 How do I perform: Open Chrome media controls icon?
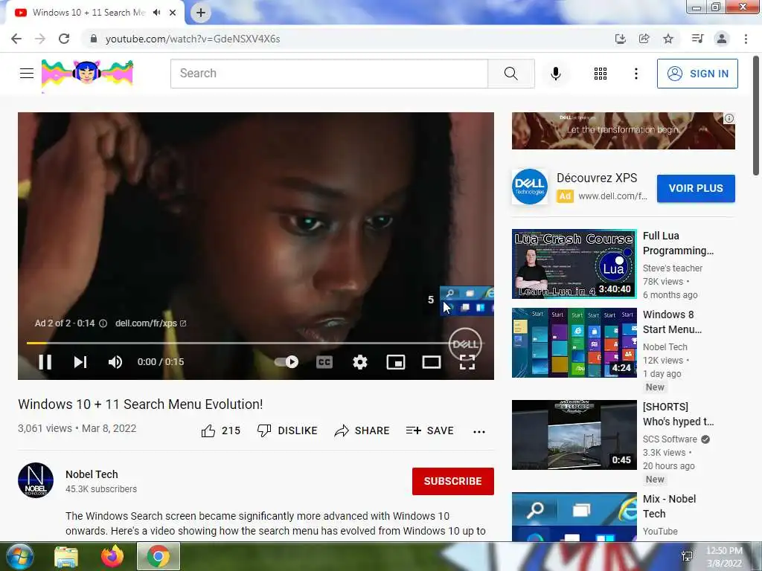(697, 39)
